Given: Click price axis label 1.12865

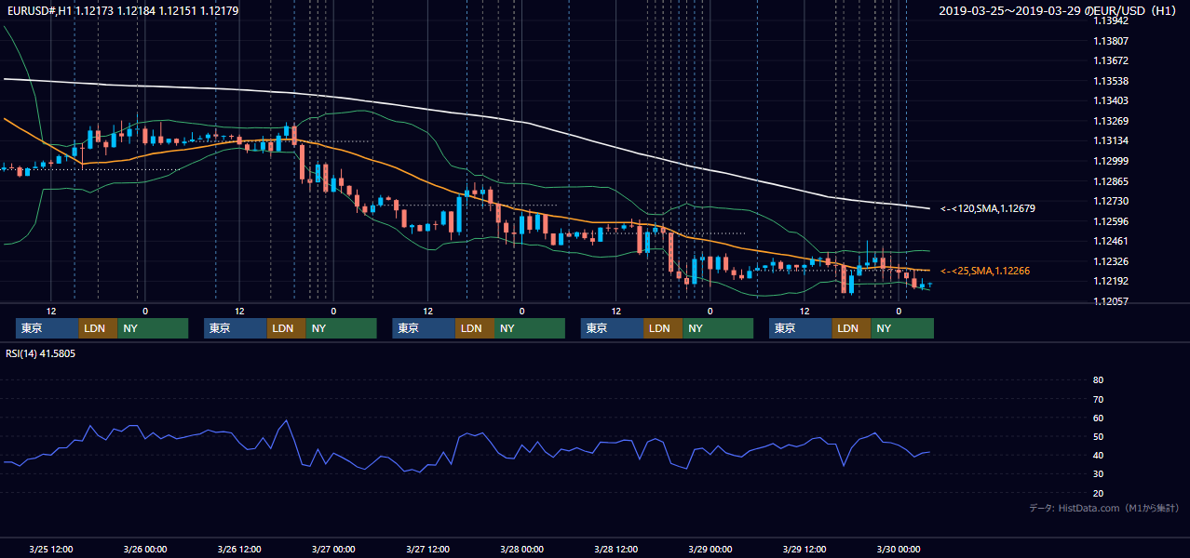Looking at the screenshot, I should click(x=1111, y=181).
